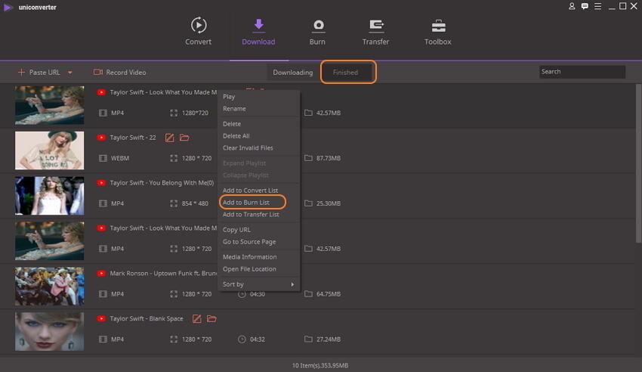Screen dimensions: 642x372
Task: Open folder icon for Blank Space
Action: (x=211, y=319)
